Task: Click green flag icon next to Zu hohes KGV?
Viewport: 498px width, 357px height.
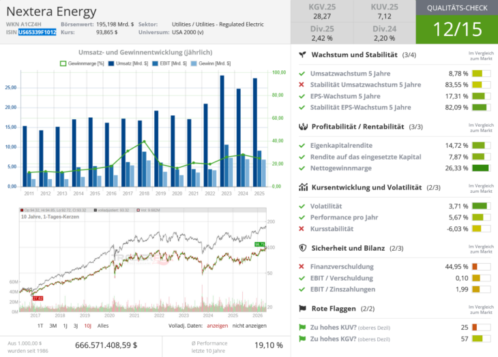Action: [x=302, y=339]
